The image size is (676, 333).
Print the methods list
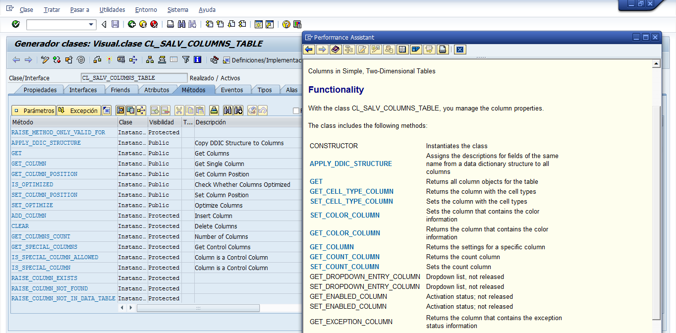pos(213,110)
